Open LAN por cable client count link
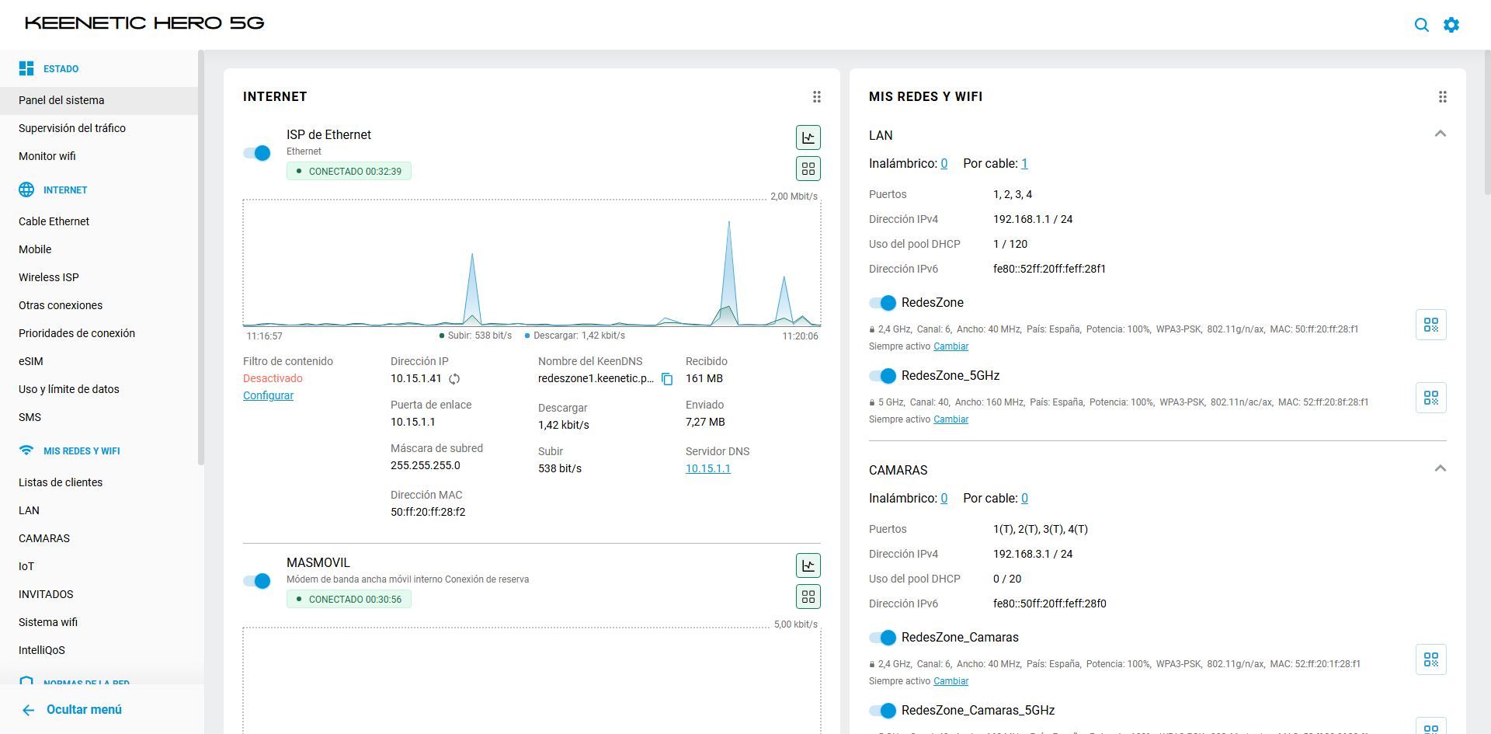The image size is (1491, 734). [1024, 164]
